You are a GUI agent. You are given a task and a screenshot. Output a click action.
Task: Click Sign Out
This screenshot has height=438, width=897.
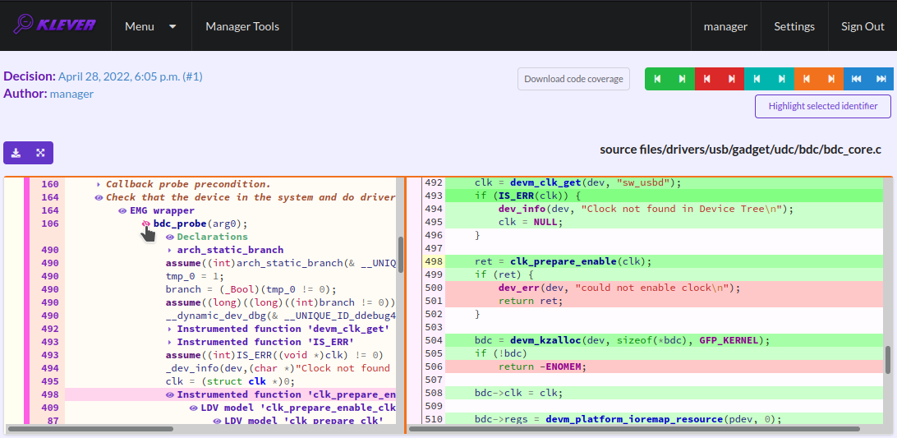click(862, 26)
